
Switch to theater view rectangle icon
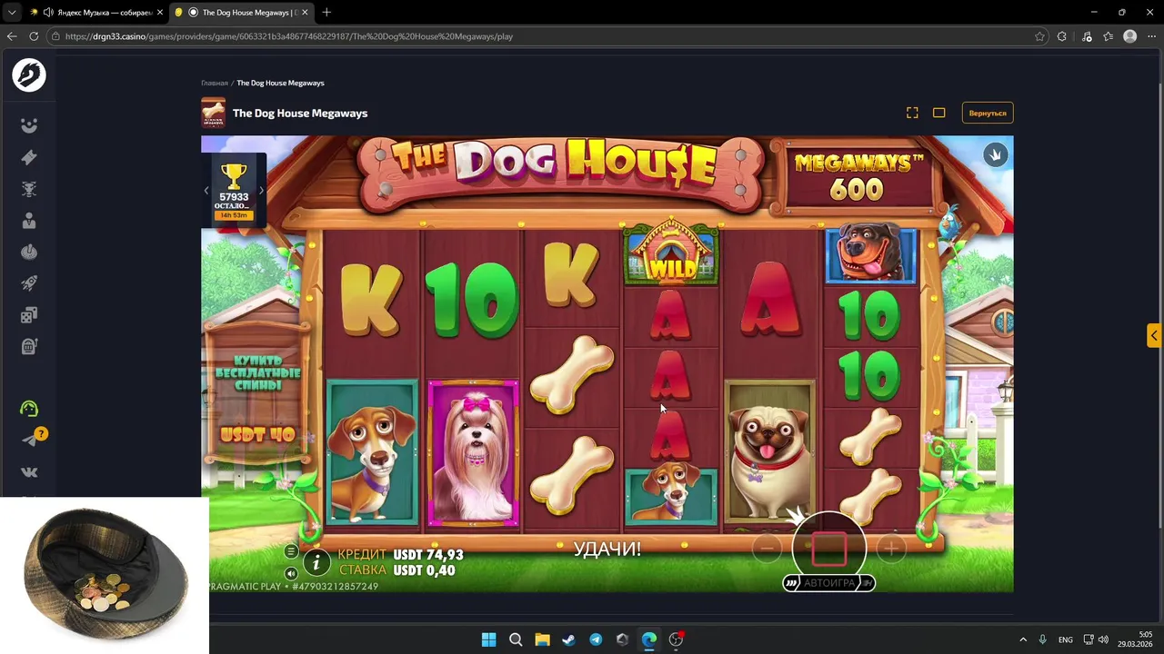[939, 113]
